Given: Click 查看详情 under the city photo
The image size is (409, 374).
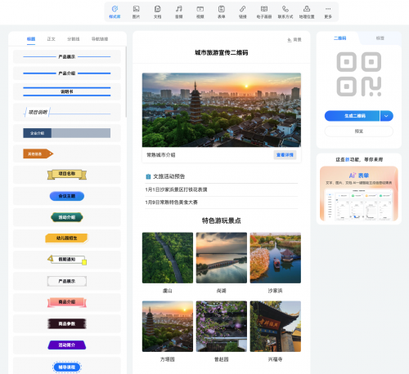Looking at the screenshot, I should click(285, 155).
